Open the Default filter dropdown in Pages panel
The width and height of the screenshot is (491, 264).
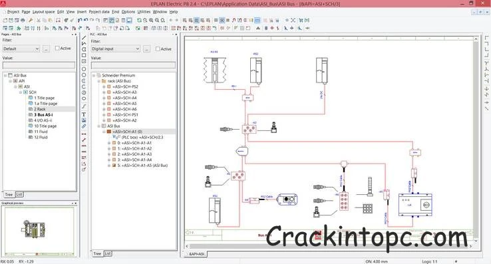(37, 49)
